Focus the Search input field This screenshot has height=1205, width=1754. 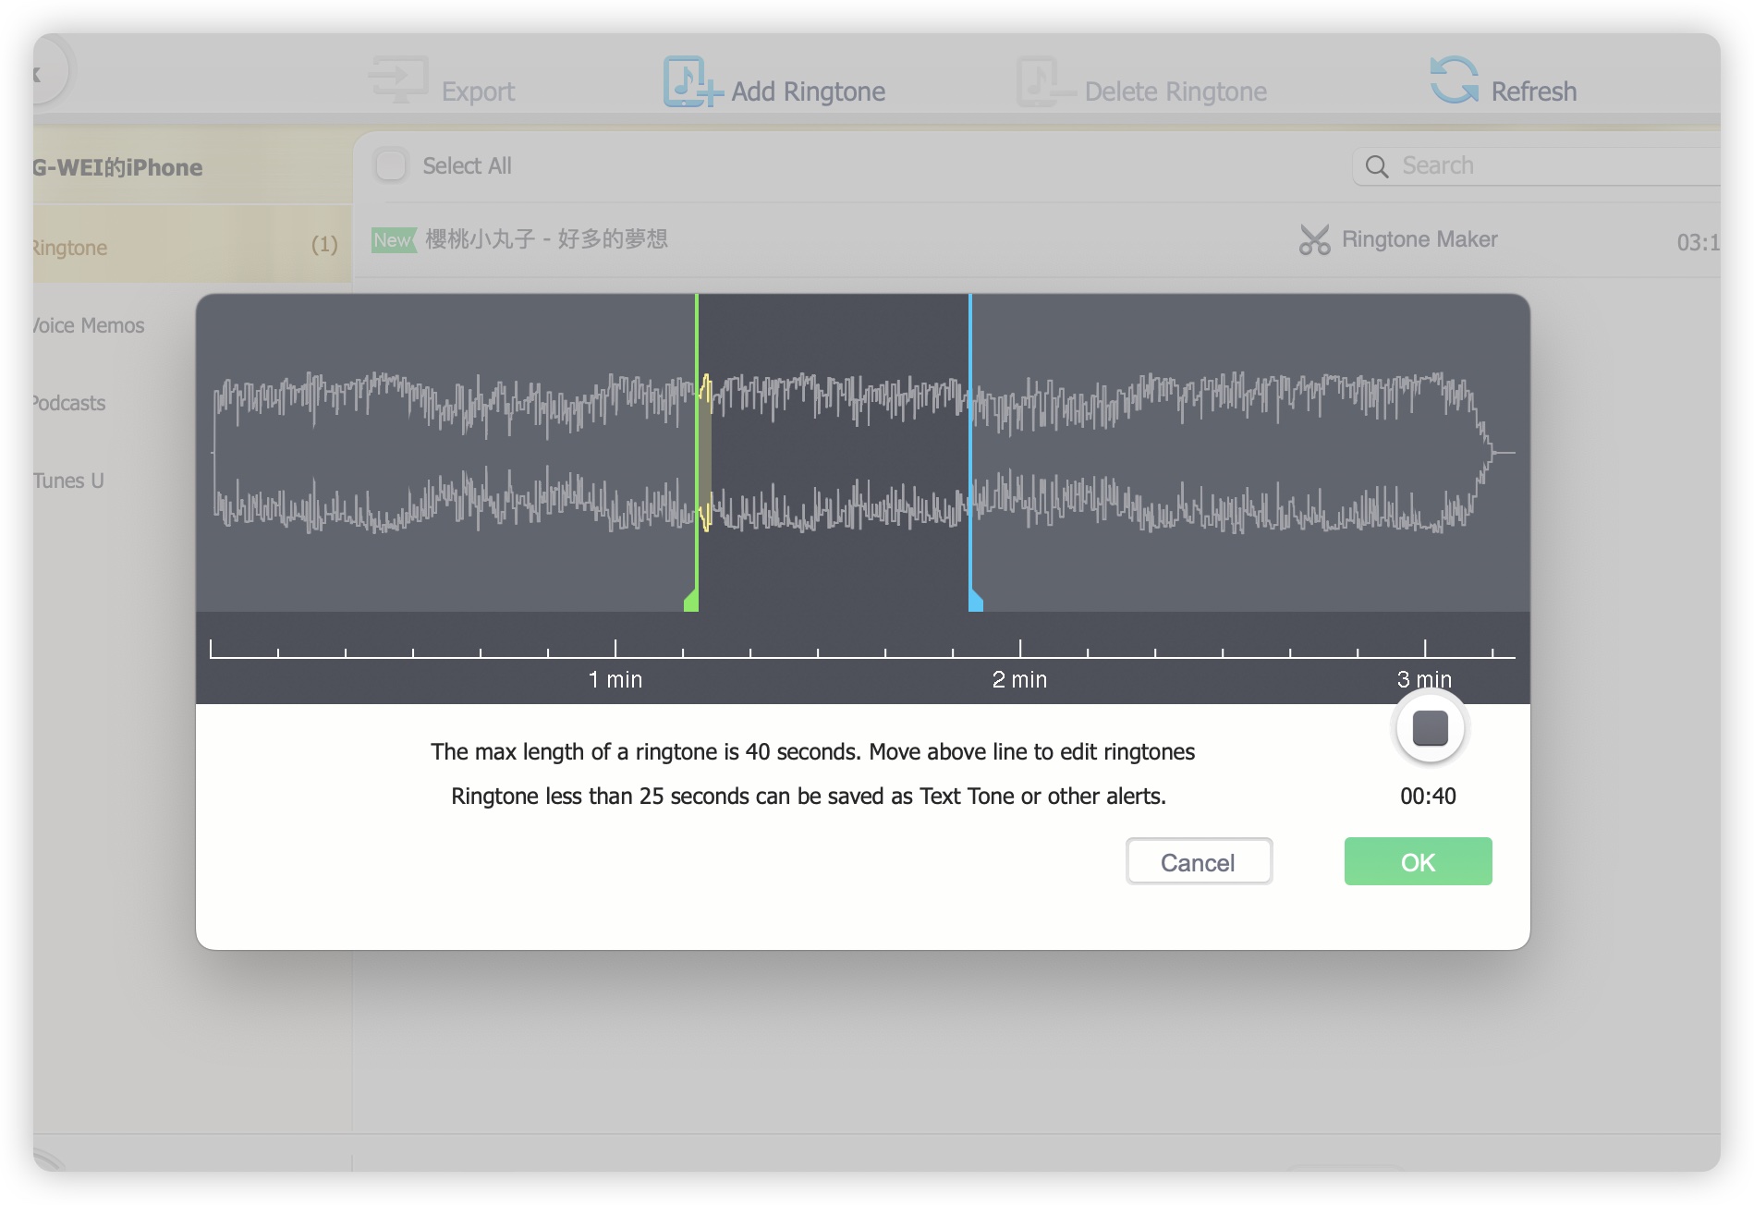coord(1553,166)
